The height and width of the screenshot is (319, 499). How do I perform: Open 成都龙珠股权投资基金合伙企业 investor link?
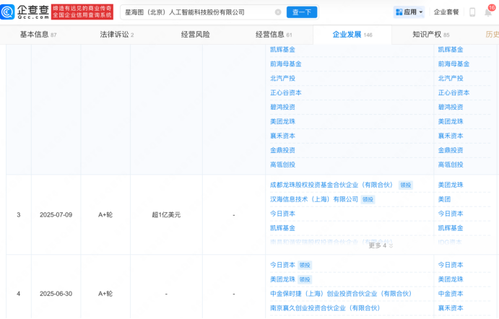(331, 185)
